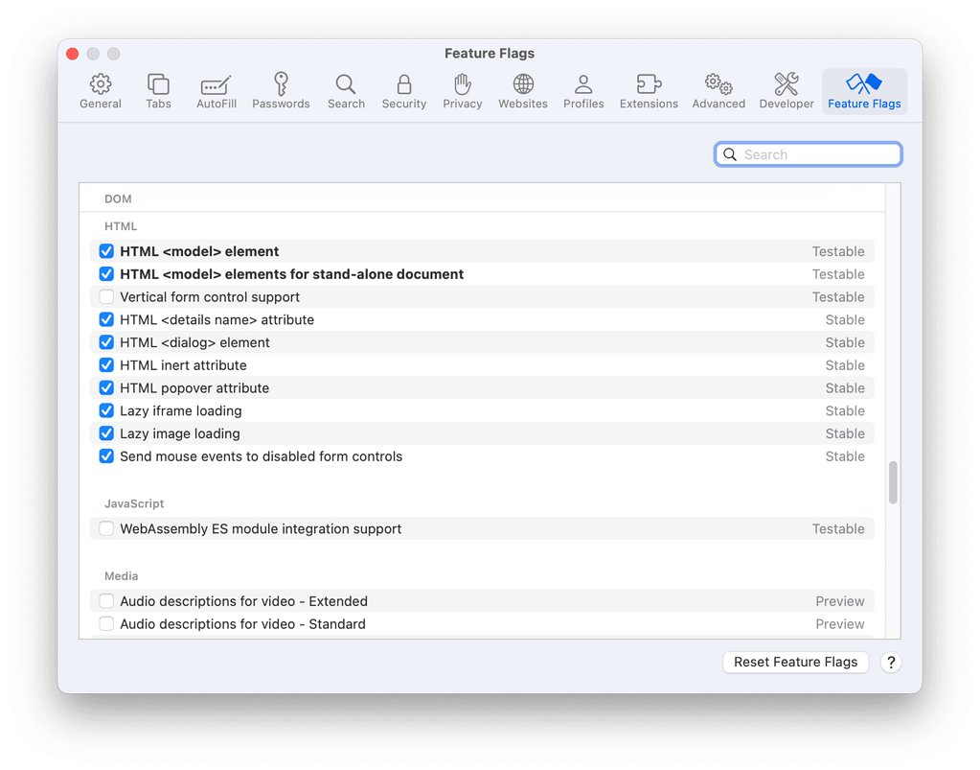This screenshot has width=980, height=770.
Task: Enable WebAssembly ES module integration support
Action: [106, 529]
